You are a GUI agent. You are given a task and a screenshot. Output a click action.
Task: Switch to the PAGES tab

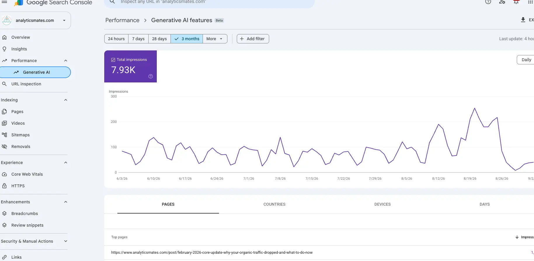[x=168, y=204]
